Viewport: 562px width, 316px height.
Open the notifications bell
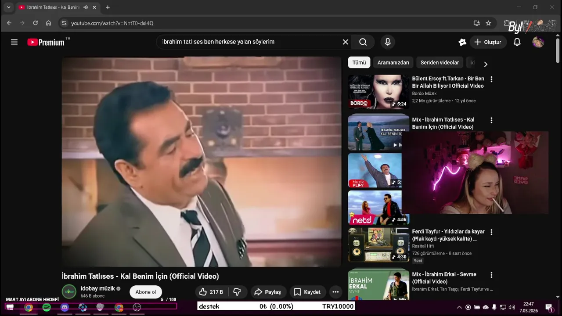[x=517, y=42]
